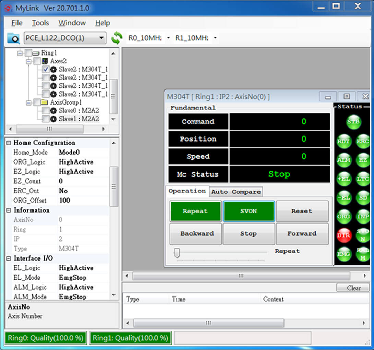Click the EMG status indicator
The image size is (374, 350).
pyautogui.click(x=344, y=254)
